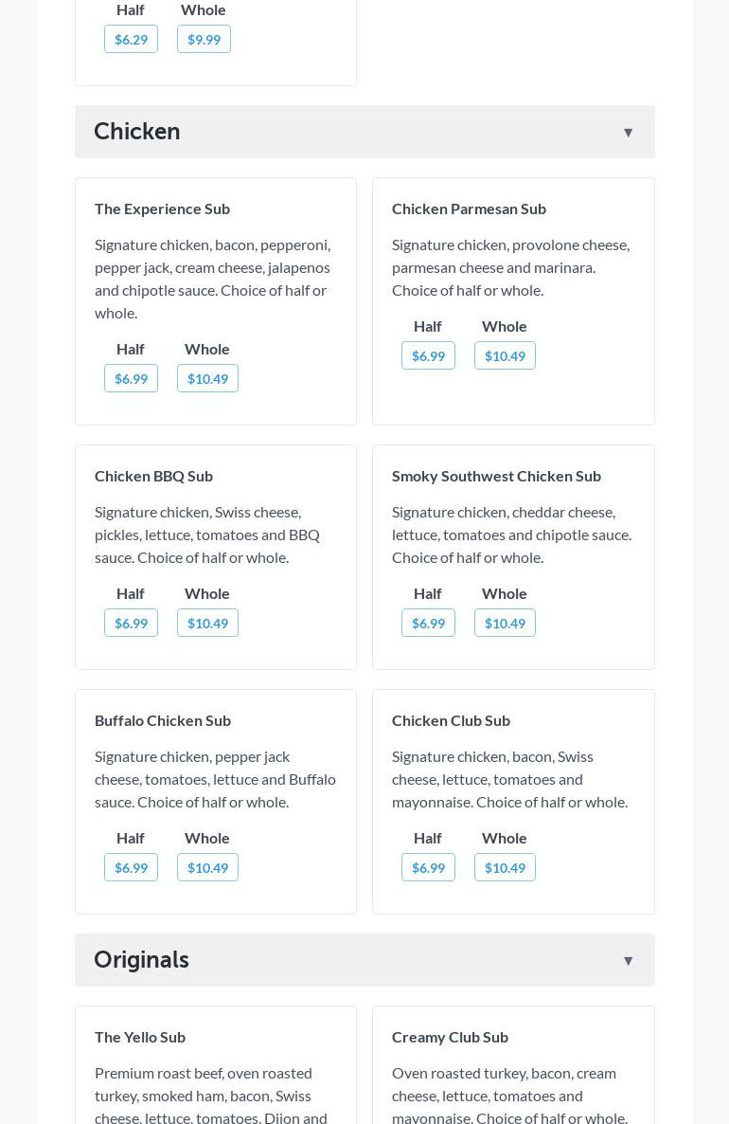Order Half Buffalo Chicken Sub
The width and height of the screenshot is (729, 1124).
pyautogui.click(x=131, y=867)
